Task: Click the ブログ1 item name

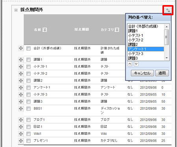Action: [x=39, y=120]
